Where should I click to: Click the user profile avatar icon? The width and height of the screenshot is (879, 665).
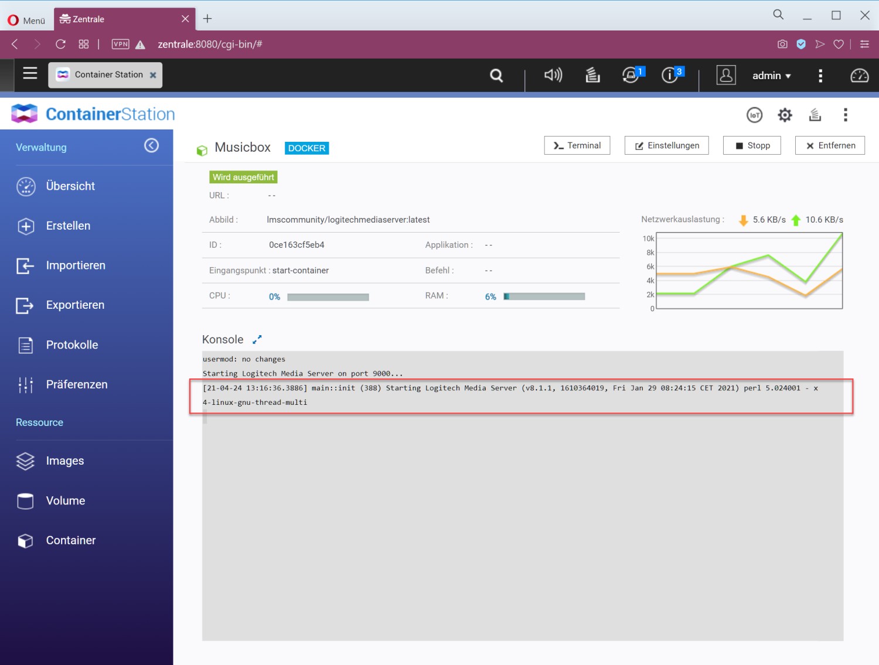726,75
